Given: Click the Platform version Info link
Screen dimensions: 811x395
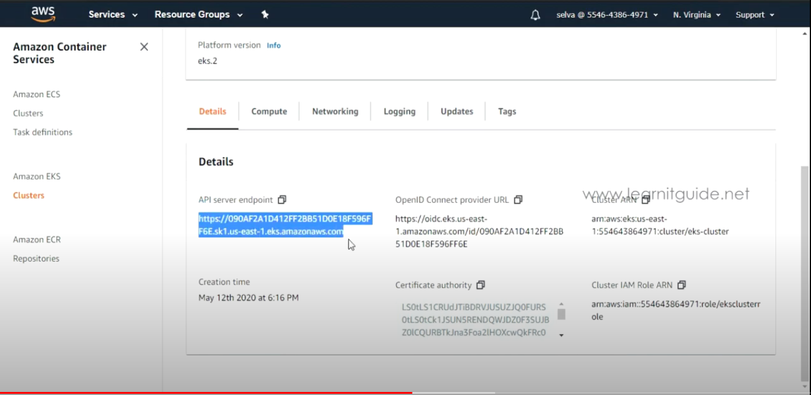Looking at the screenshot, I should point(274,45).
